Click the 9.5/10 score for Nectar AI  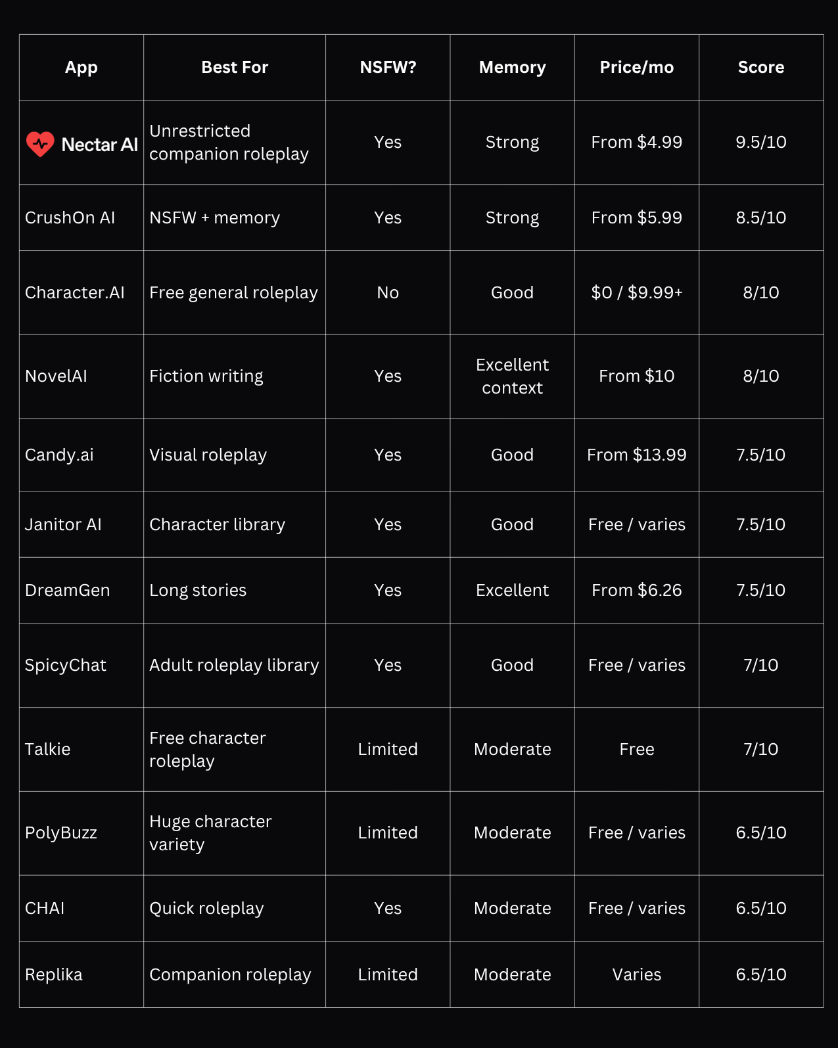click(761, 142)
